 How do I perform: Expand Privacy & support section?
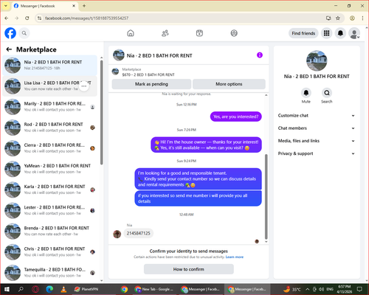coord(317,153)
